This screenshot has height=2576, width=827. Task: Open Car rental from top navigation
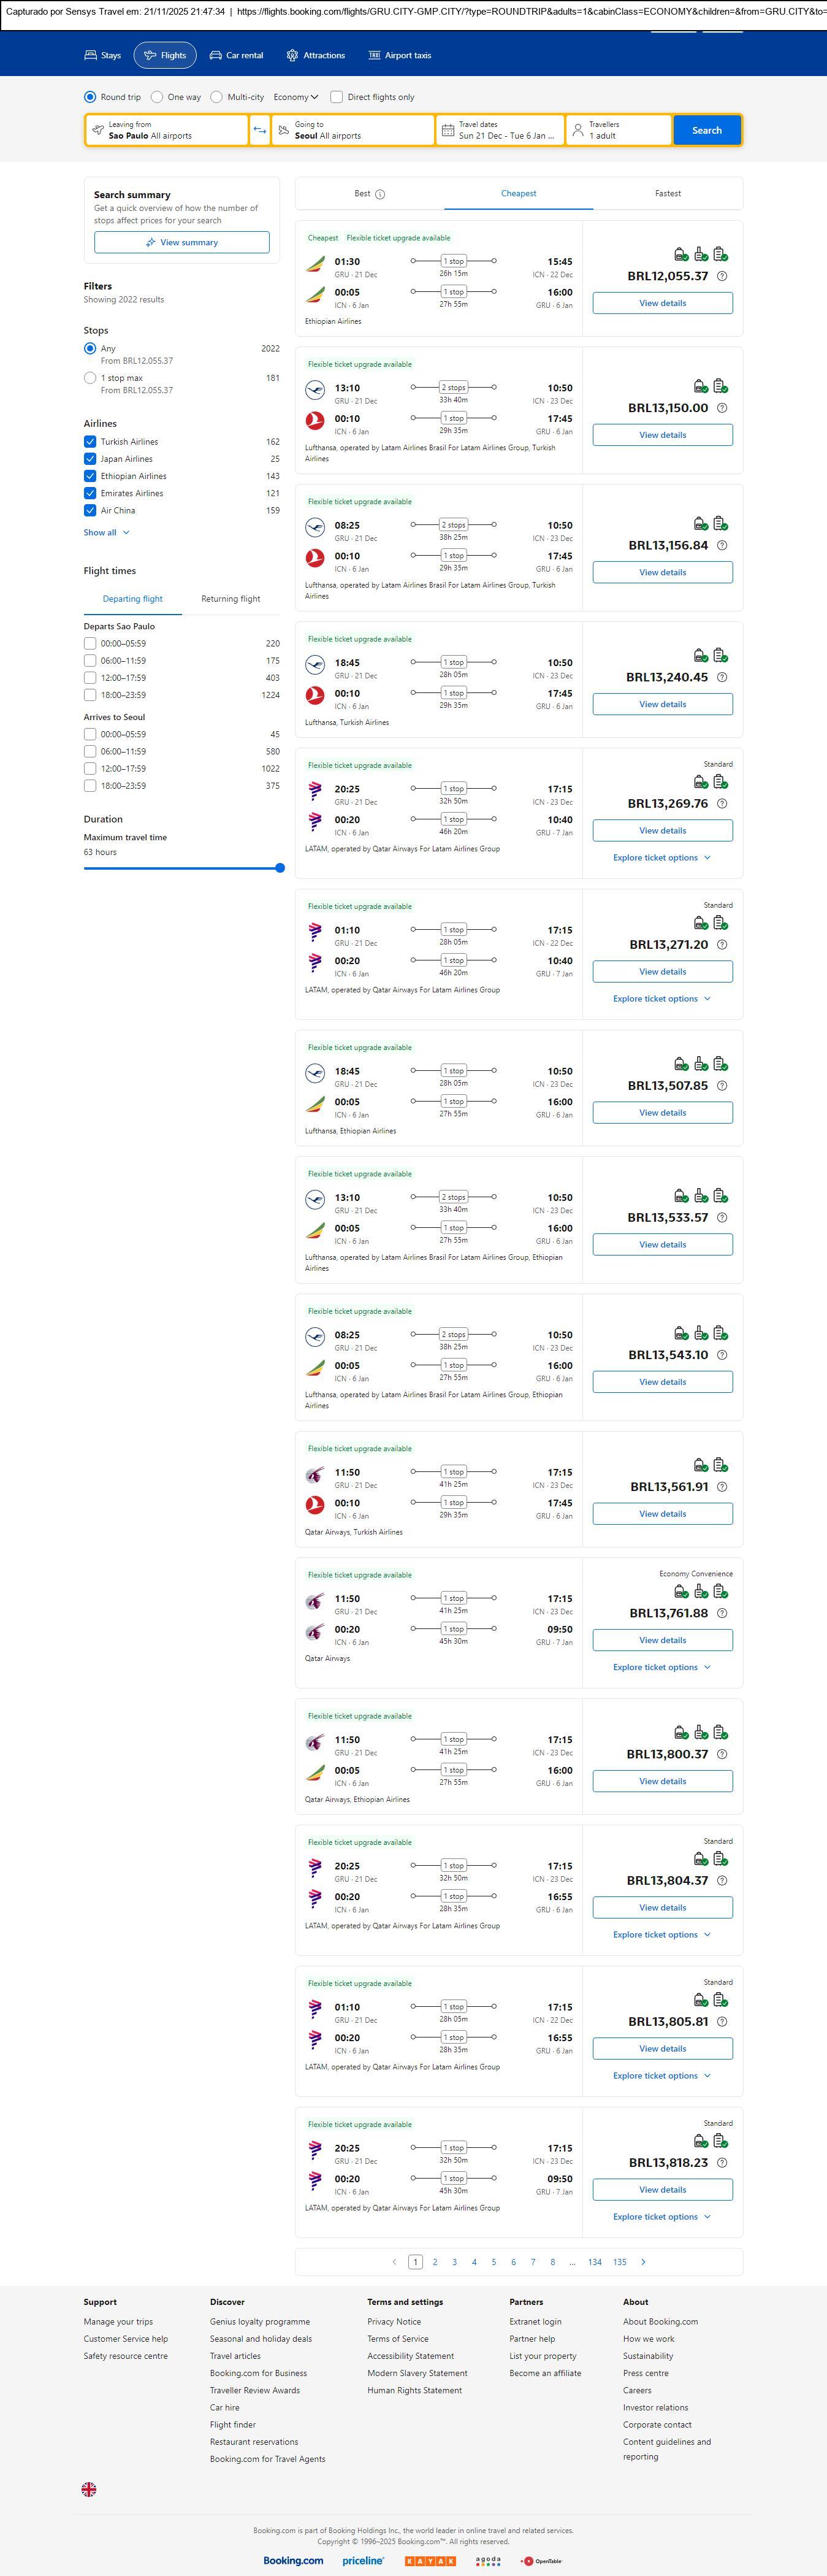pyautogui.click(x=236, y=55)
